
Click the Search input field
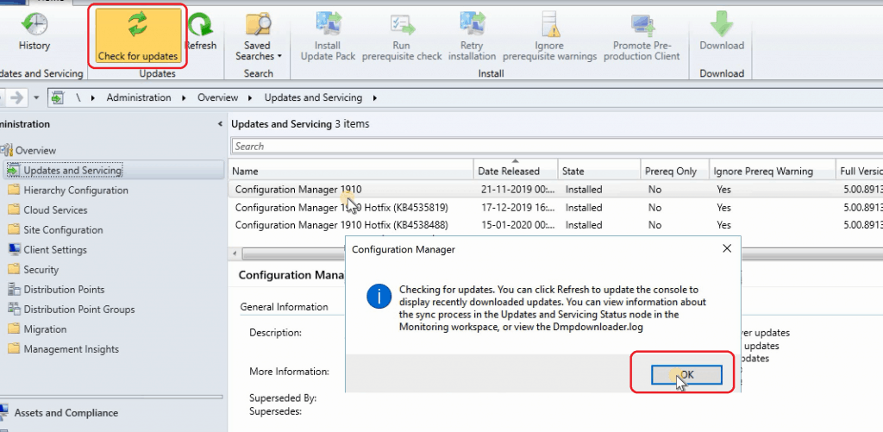click(556, 147)
